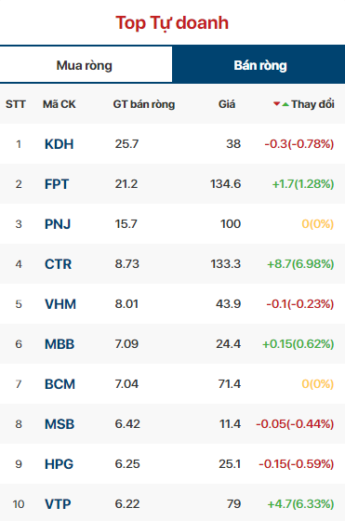Select the Bán ròng tab
Viewport: 345px width, 521px height.
pyautogui.click(x=259, y=65)
